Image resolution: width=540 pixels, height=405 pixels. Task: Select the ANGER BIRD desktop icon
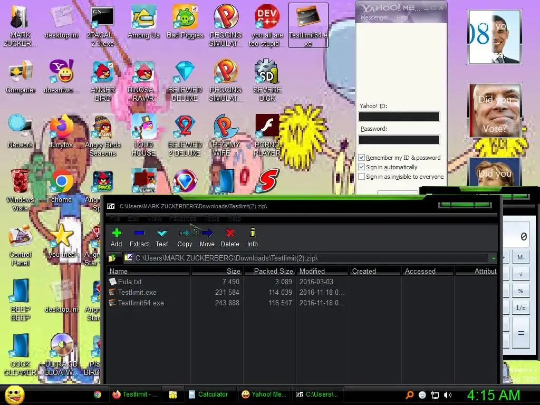pos(103,81)
